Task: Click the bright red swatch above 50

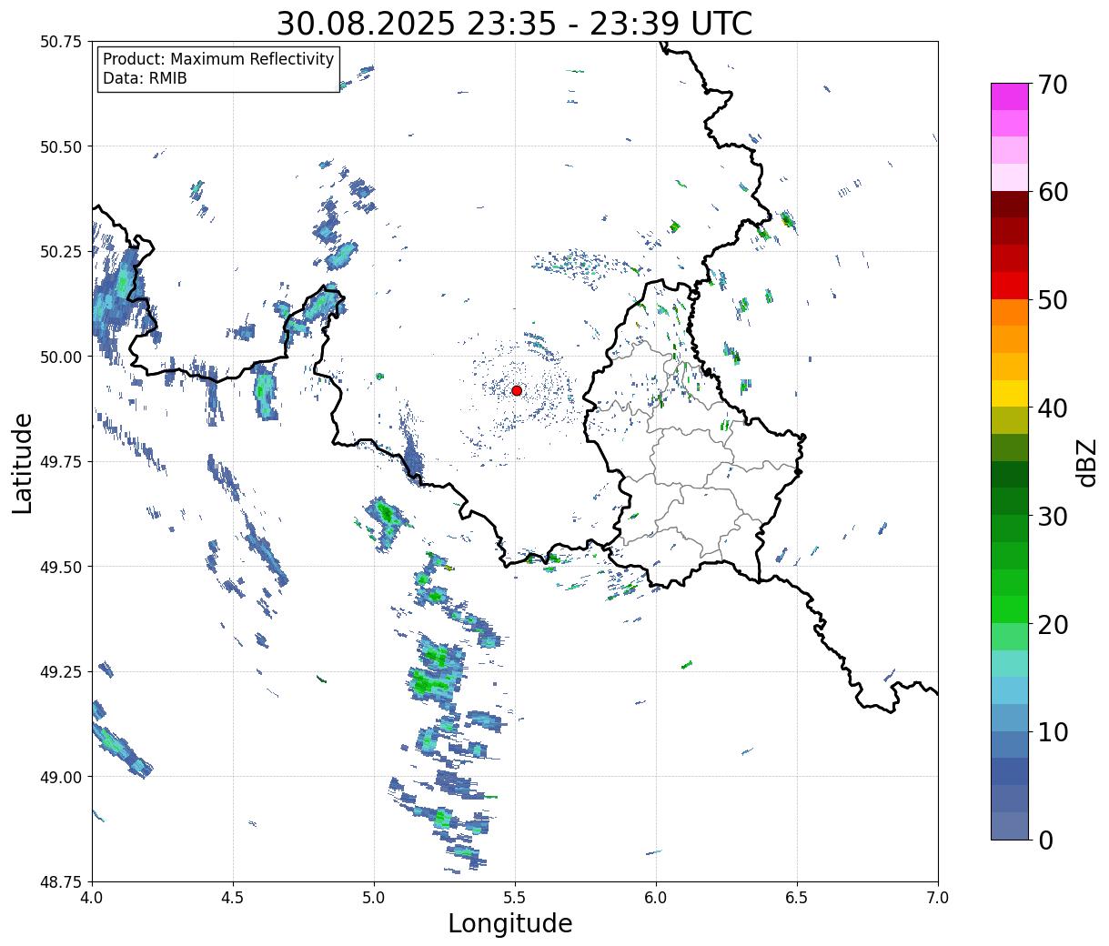Action: pyautogui.click(x=1010, y=285)
